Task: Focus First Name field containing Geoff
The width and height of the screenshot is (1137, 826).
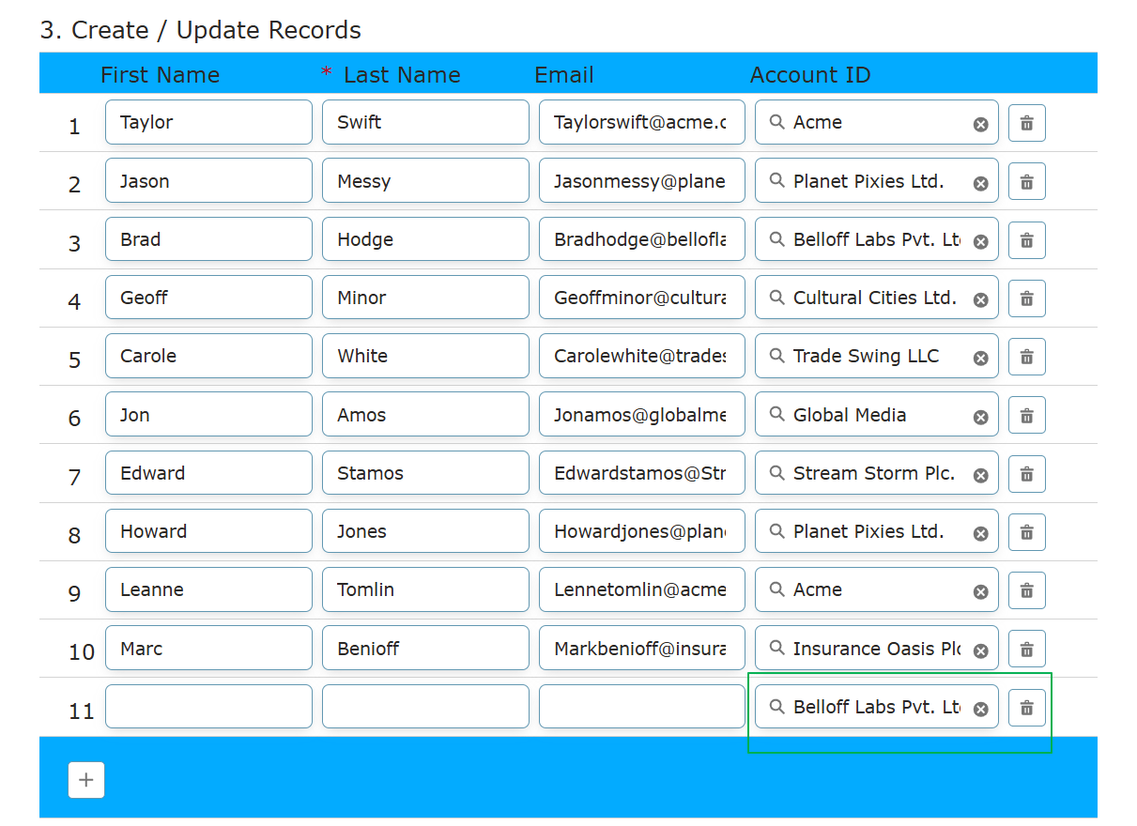Action: (208, 298)
